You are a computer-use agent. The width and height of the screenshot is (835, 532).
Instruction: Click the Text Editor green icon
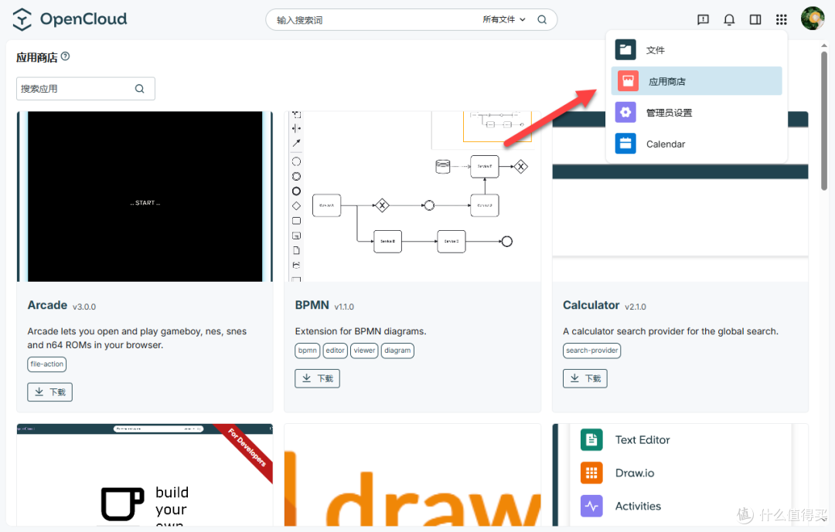[x=591, y=440]
